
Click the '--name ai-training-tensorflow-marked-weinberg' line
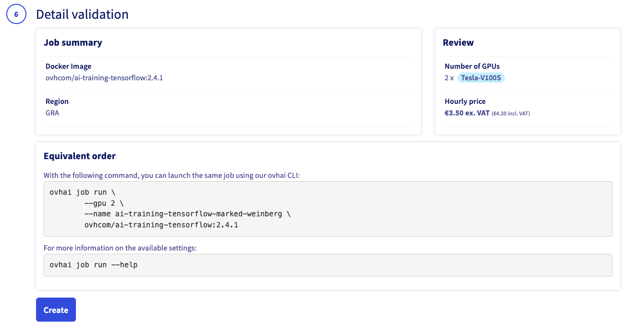click(x=187, y=213)
